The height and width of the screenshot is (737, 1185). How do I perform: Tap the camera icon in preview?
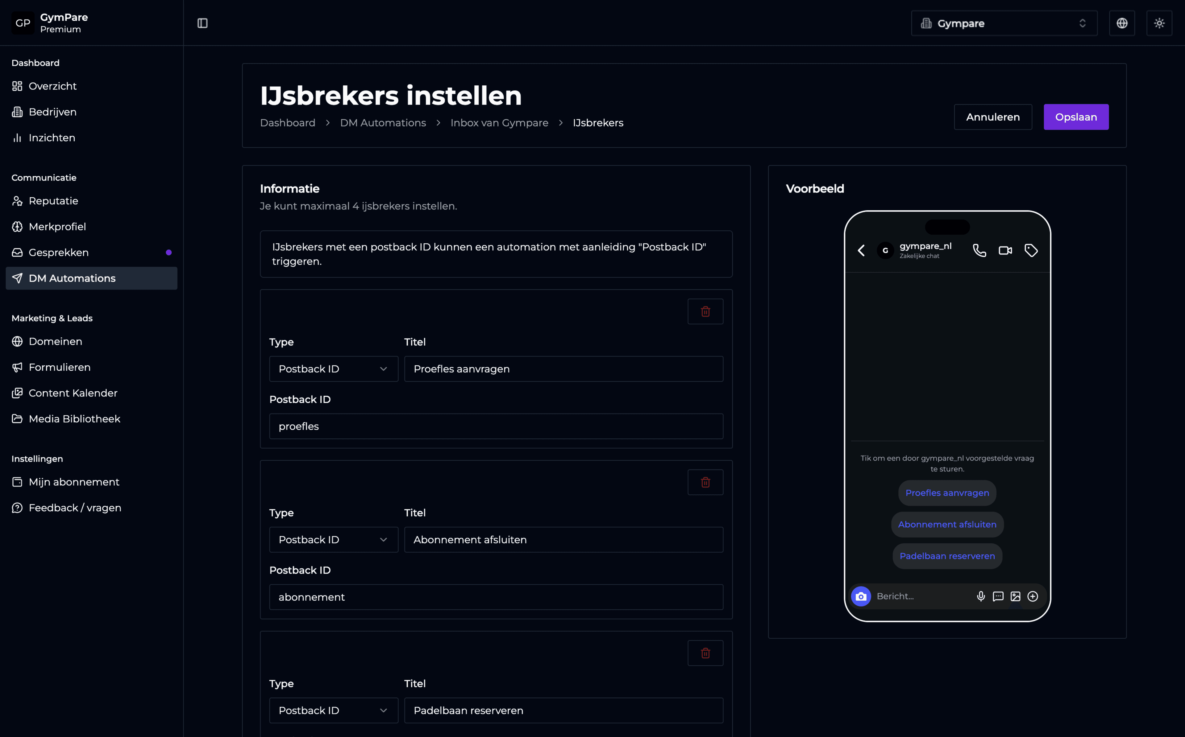coord(861,596)
